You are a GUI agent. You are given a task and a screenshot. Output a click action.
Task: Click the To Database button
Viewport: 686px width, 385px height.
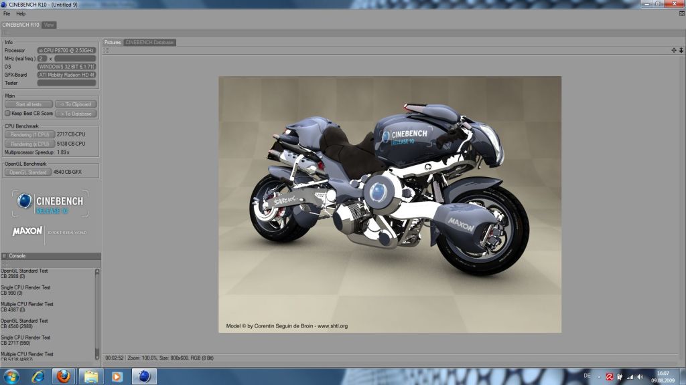pos(76,114)
